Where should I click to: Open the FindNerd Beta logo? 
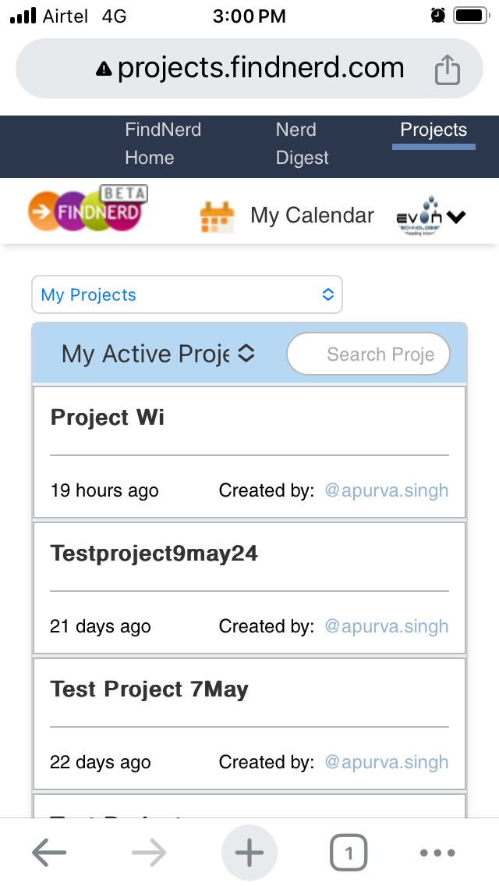pyautogui.click(x=88, y=208)
